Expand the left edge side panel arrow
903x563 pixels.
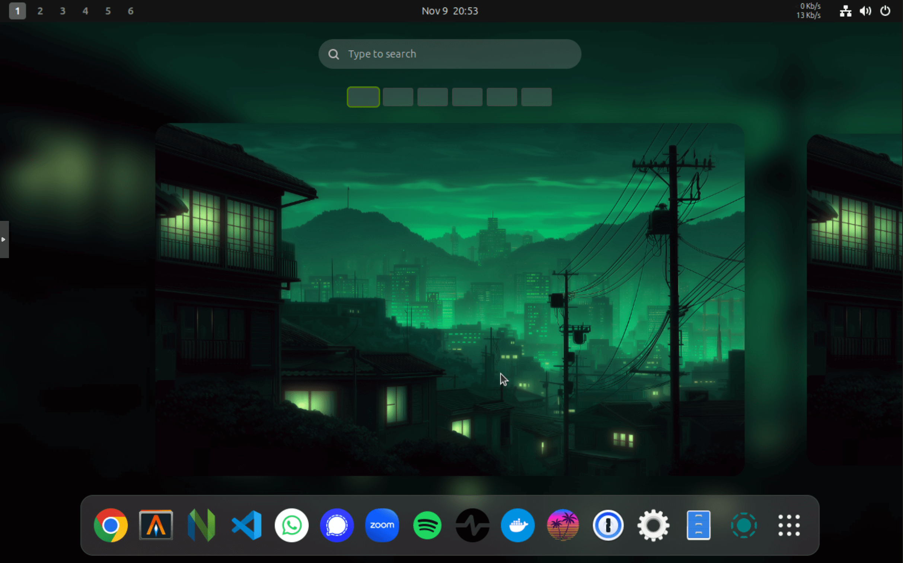(x=4, y=239)
